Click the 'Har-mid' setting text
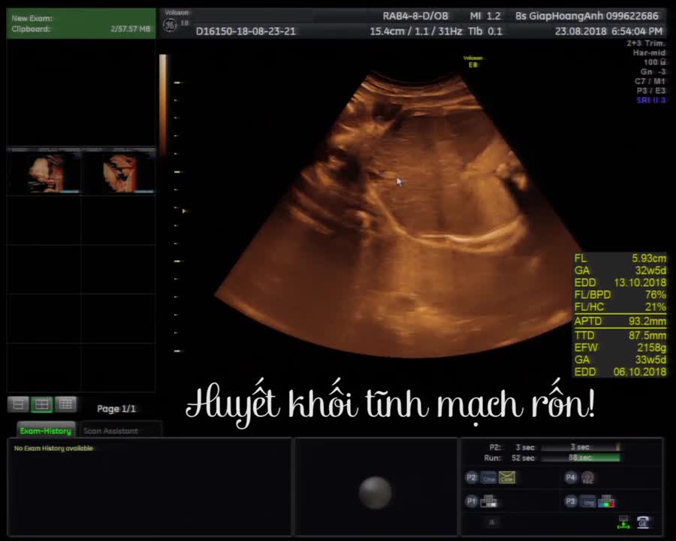Image resolution: width=676 pixels, height=541 pixels. click(x=649, y=53)
